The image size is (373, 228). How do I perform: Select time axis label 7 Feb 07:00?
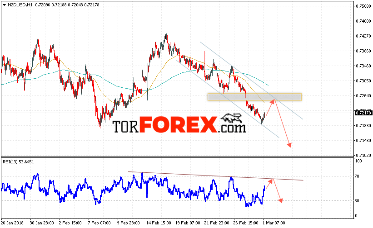point(99,223)
